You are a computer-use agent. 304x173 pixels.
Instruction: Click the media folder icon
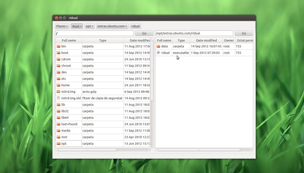click(x=58, y=131)
